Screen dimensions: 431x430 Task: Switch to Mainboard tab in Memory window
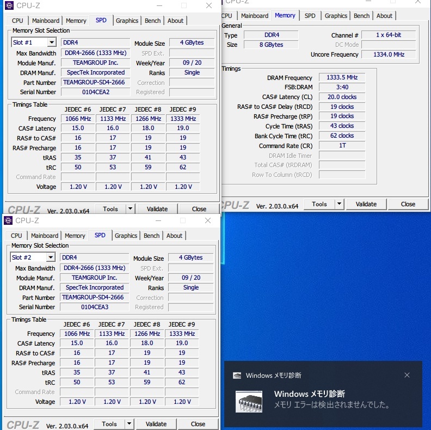(255, 16)
